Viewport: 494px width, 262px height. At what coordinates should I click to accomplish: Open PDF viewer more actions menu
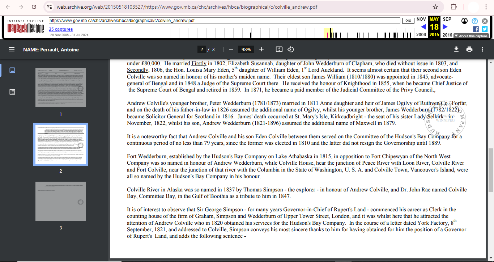482,50
